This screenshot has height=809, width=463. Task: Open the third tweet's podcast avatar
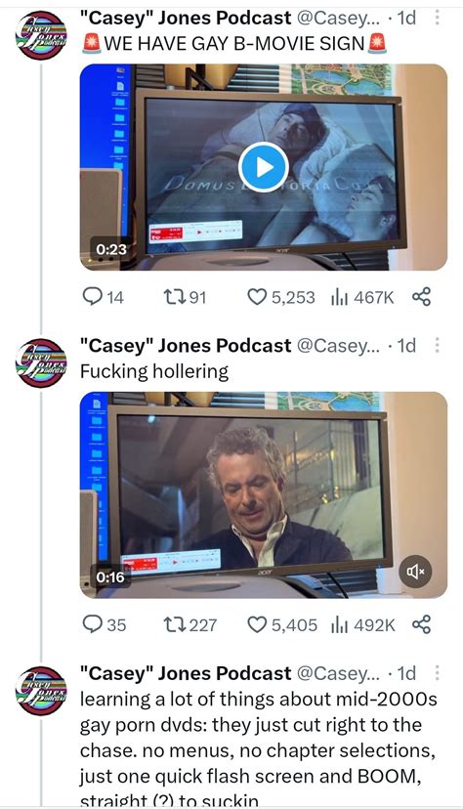41,691
